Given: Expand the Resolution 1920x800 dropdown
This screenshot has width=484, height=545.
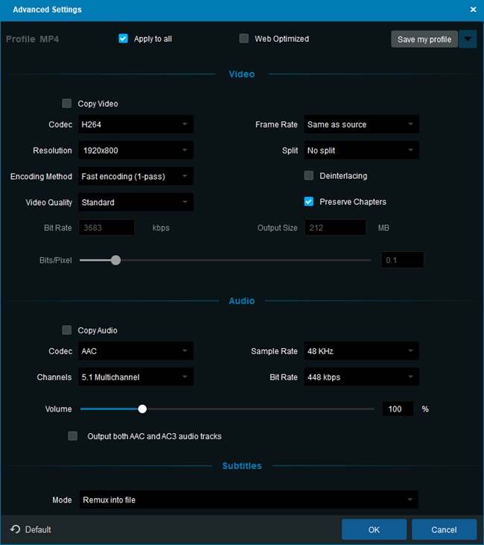Looking at the screenshot, I should pos(136,151).
